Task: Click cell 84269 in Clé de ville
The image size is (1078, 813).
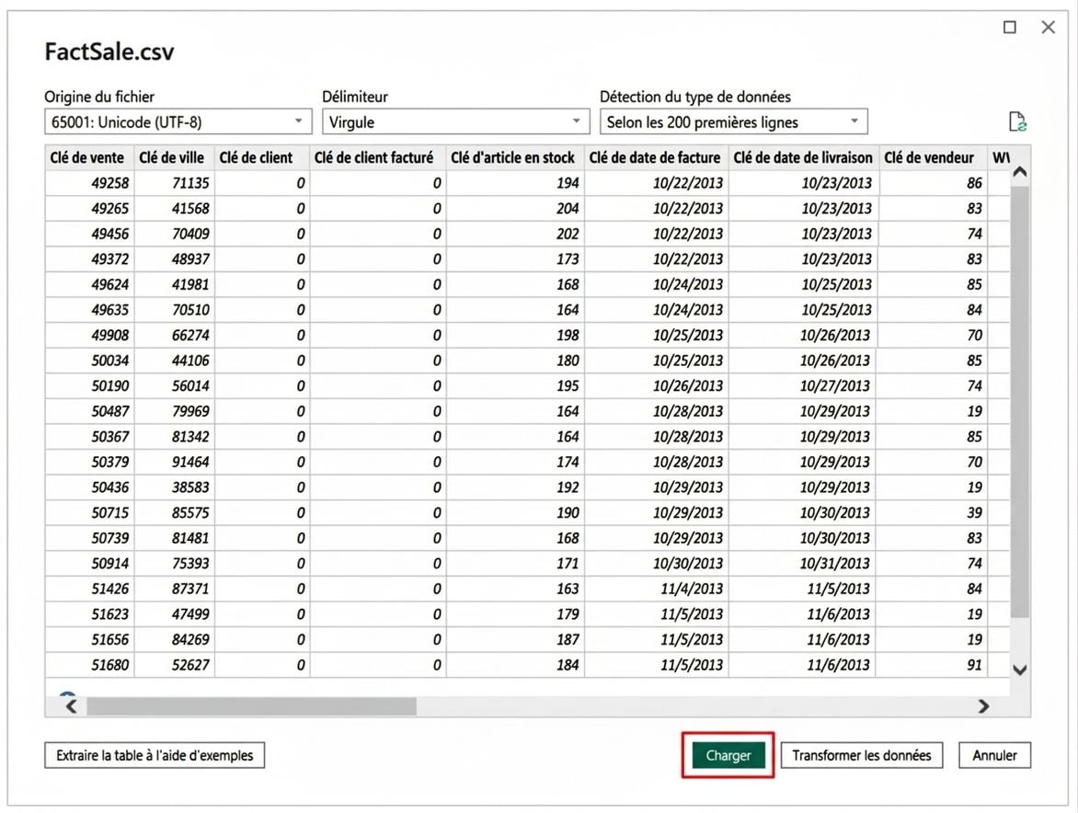Action: click(174, 640)
